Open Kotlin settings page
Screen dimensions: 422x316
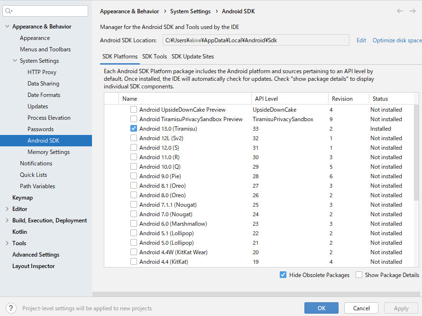pyautogui.click(x=19, y=232)
